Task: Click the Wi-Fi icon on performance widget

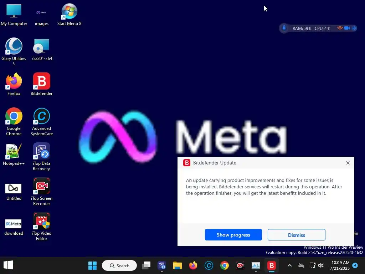Action: (x=340, y=28)
